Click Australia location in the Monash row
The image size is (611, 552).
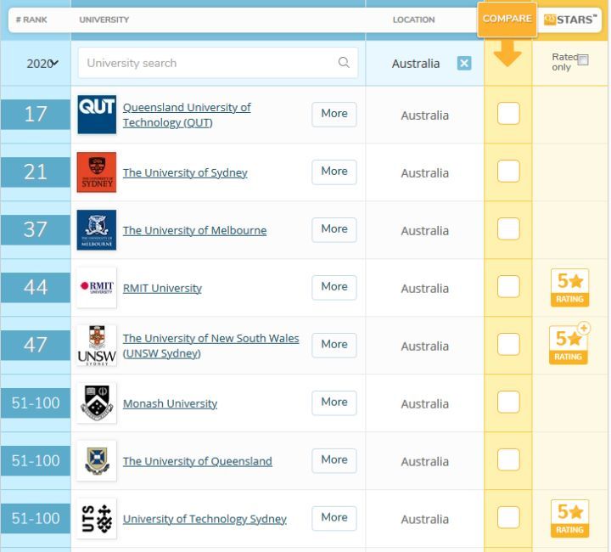tap(425, 403)
